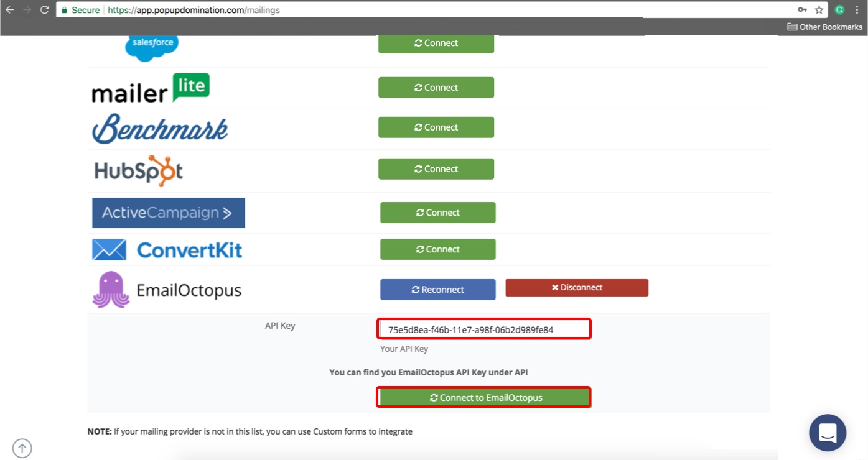Click Connect to EmailOctopus button
The image size is (868, 460).
click(485, 398)
